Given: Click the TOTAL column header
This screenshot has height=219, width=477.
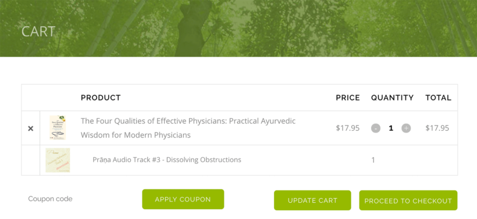Looking at the screenshot, I should click(439, 98).
